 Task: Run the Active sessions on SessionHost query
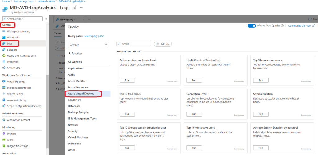tap(127, 80)
